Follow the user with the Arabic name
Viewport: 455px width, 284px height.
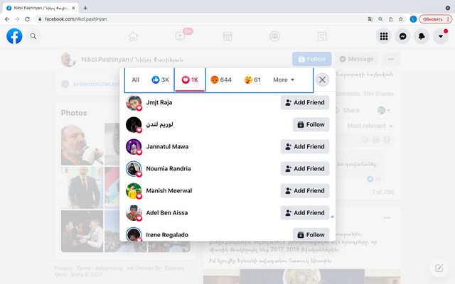click(311, 125)
